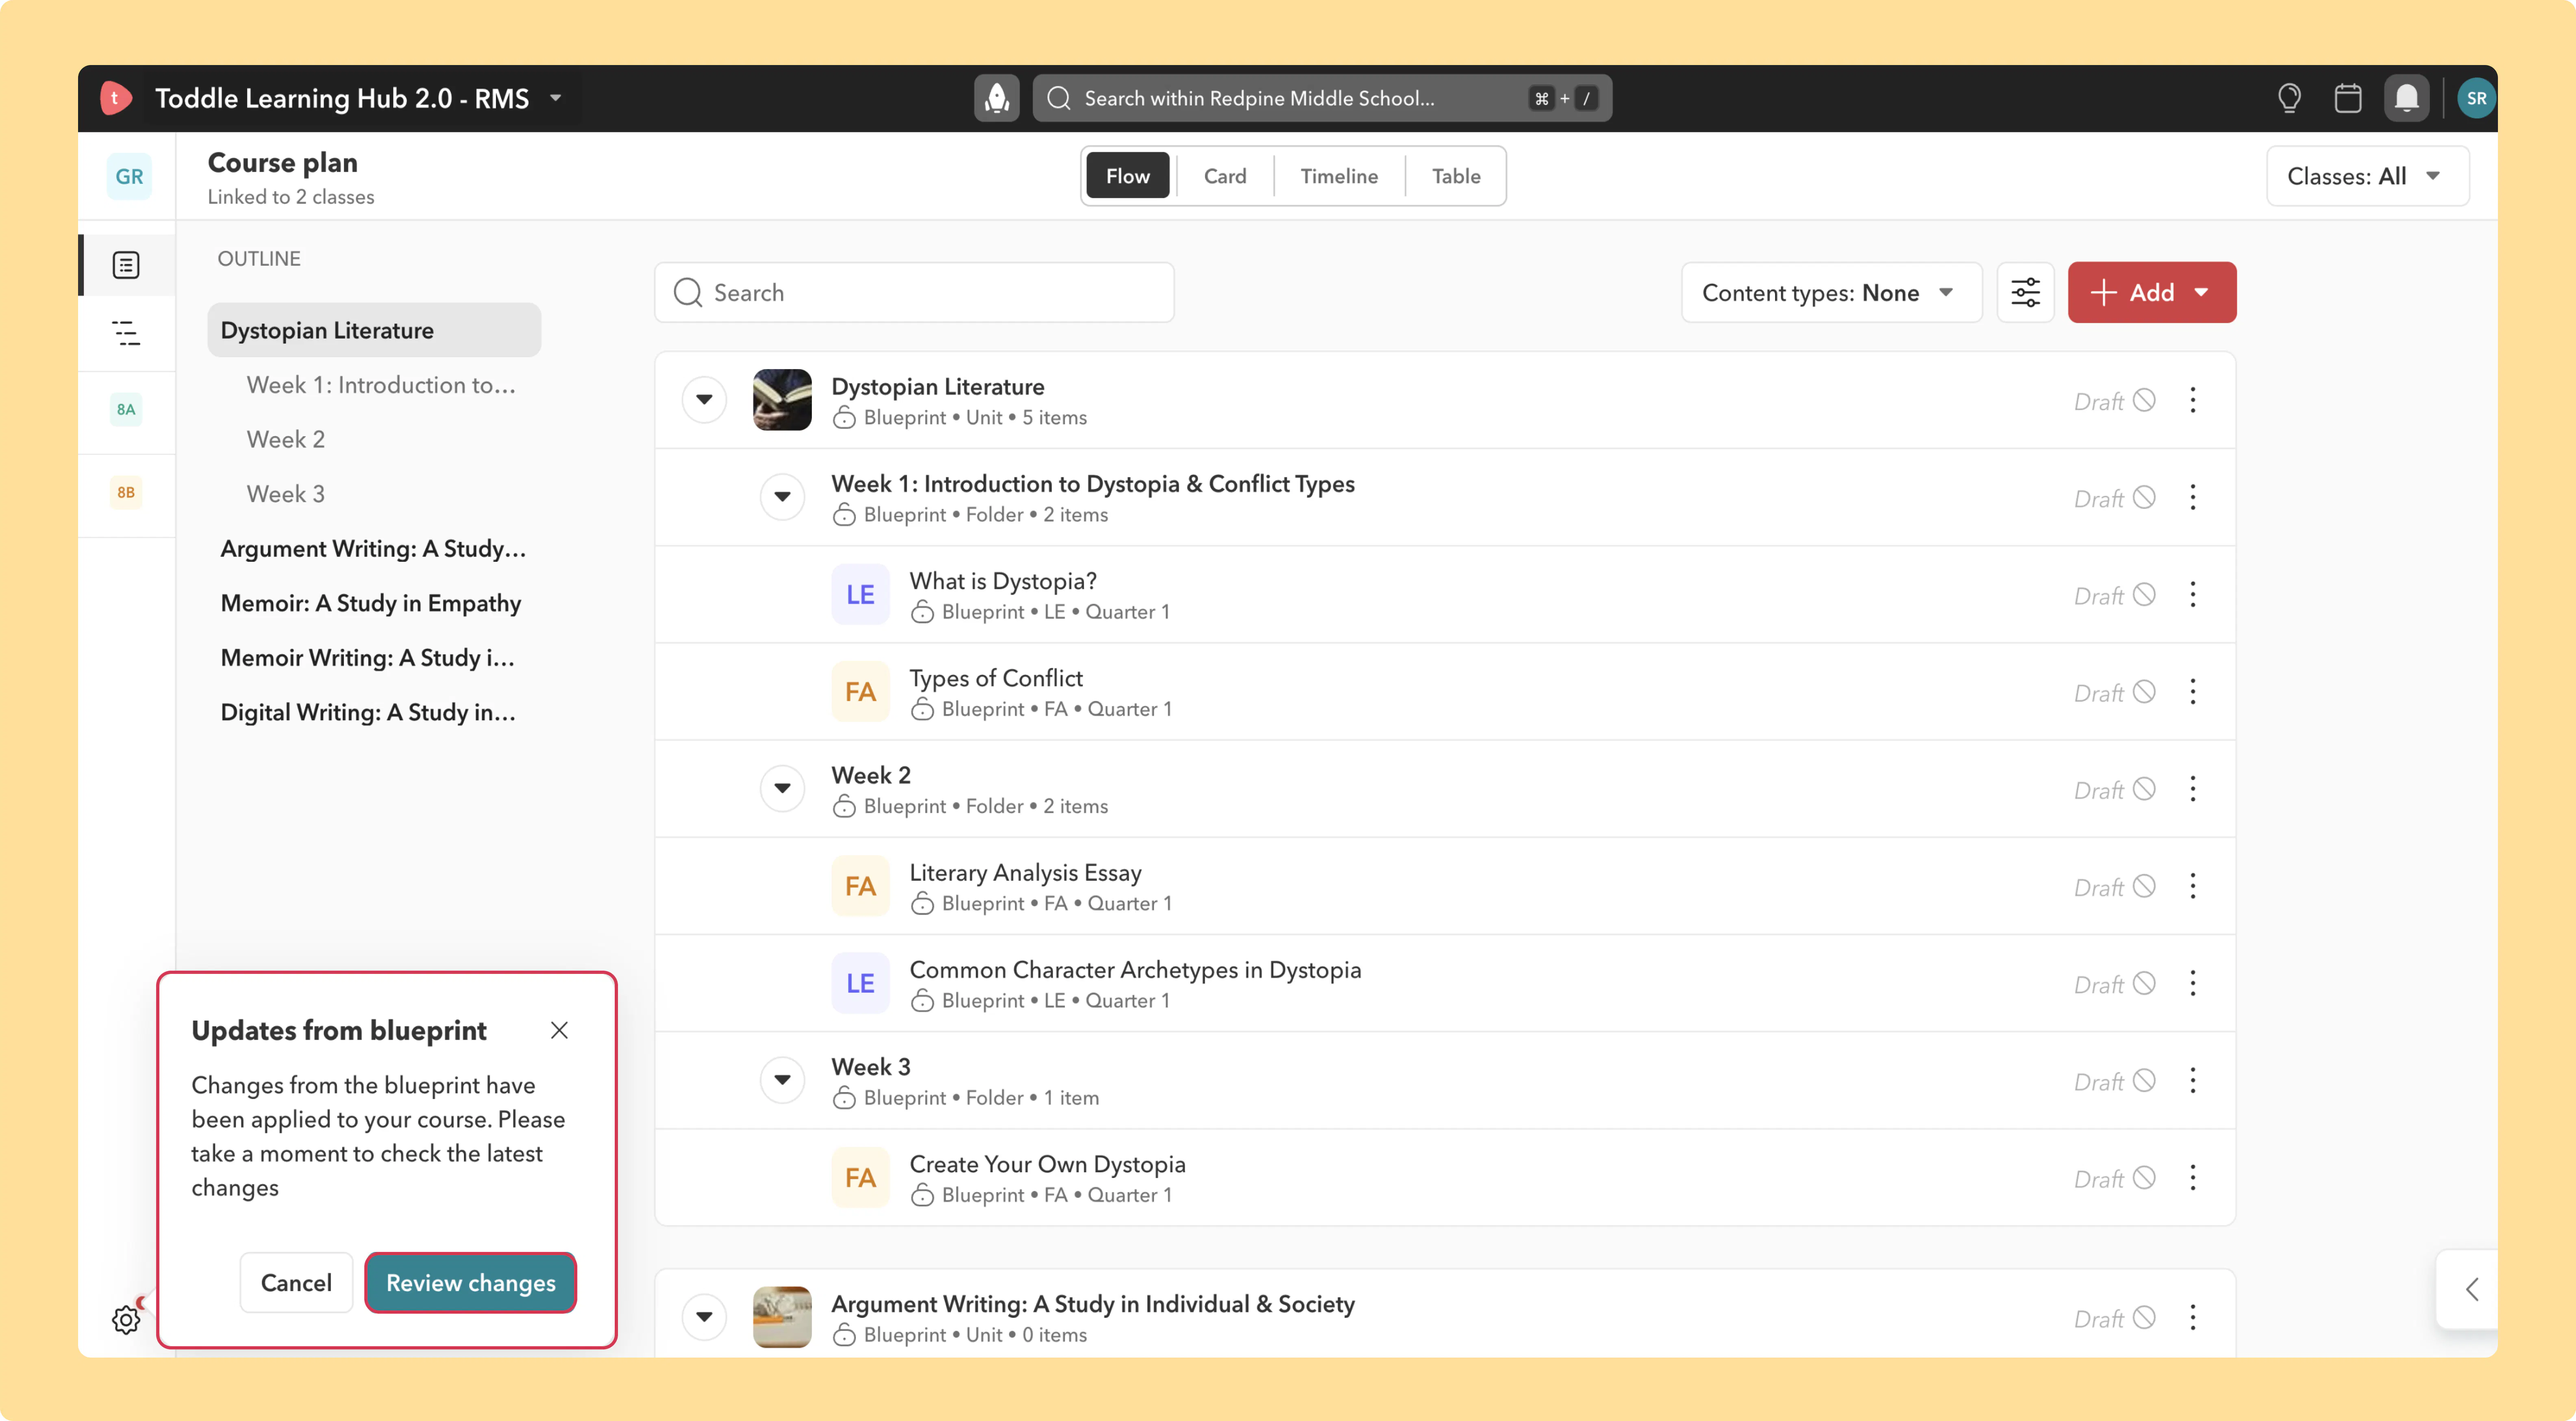Viewport: 2576px width, 1421px height.
Task: Open the SR user avatar
Action: point(2476,98)
